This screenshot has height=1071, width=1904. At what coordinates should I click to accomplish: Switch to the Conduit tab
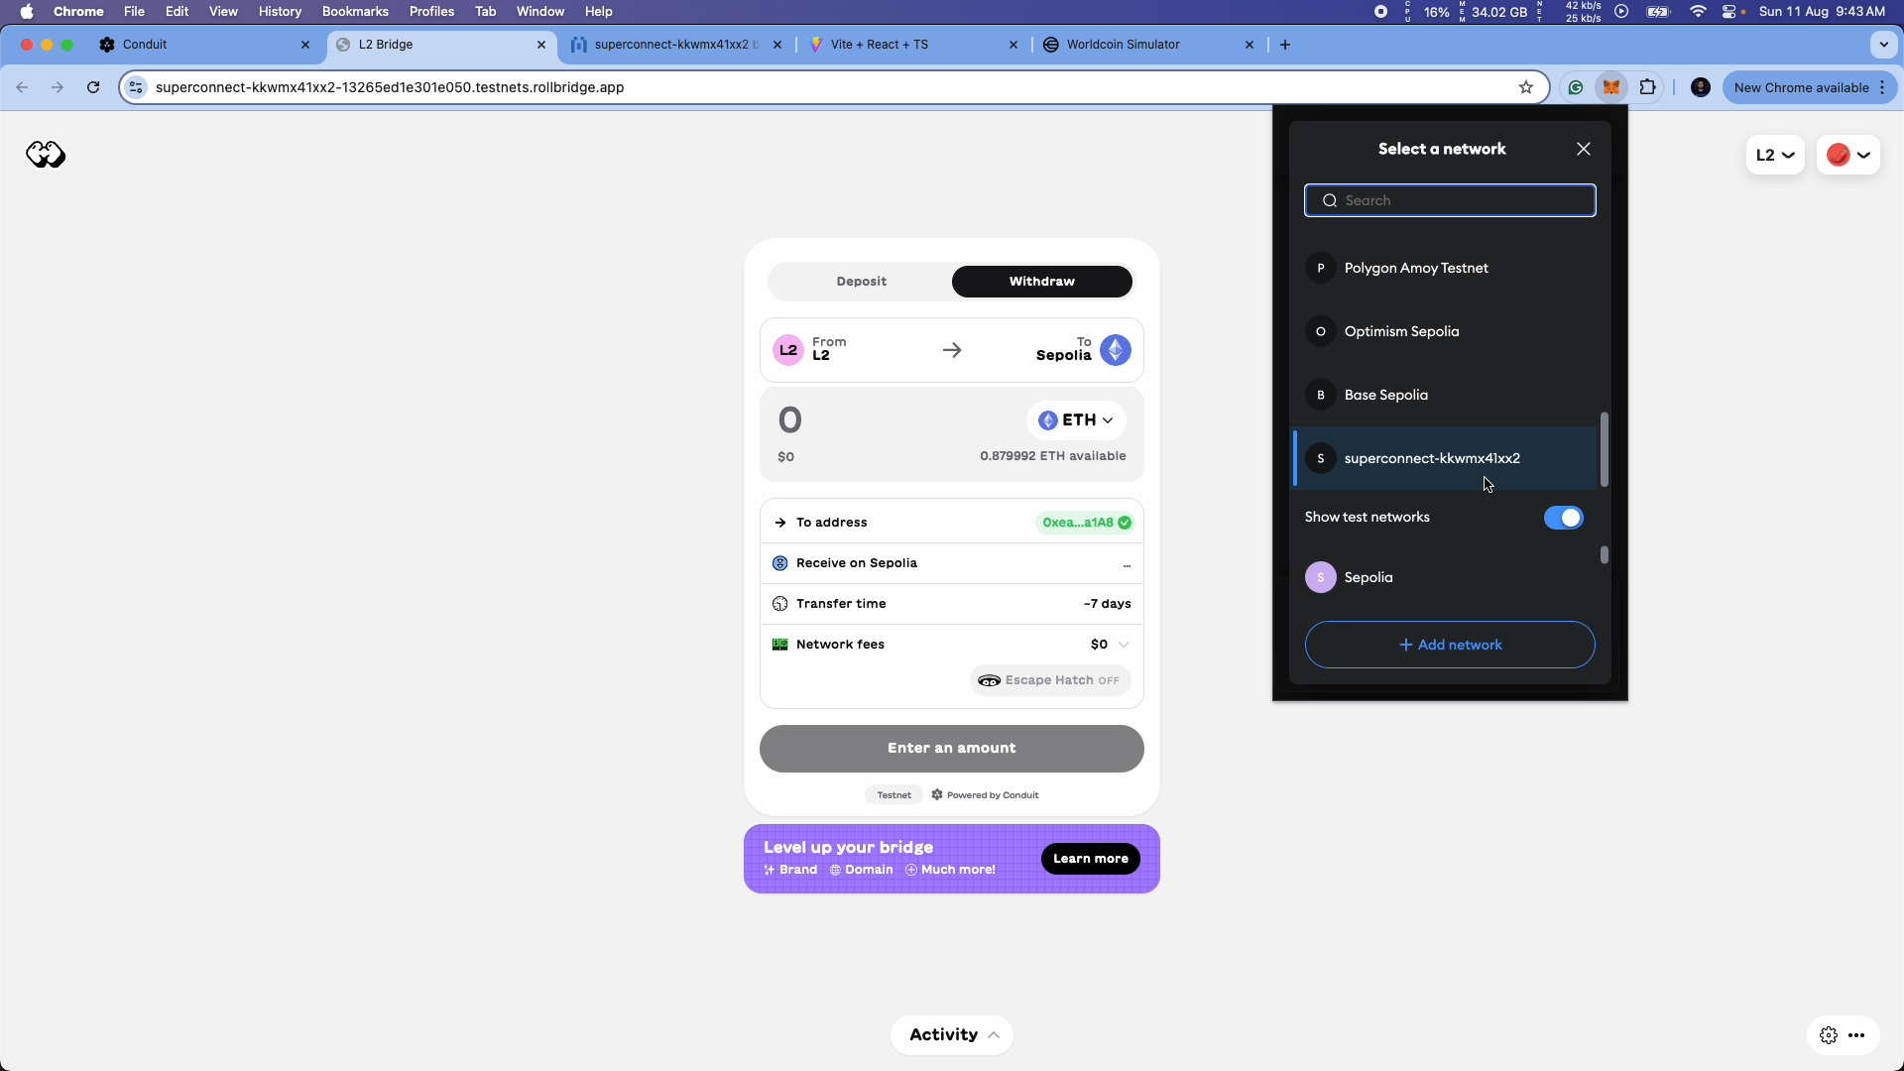pos(203,45)
